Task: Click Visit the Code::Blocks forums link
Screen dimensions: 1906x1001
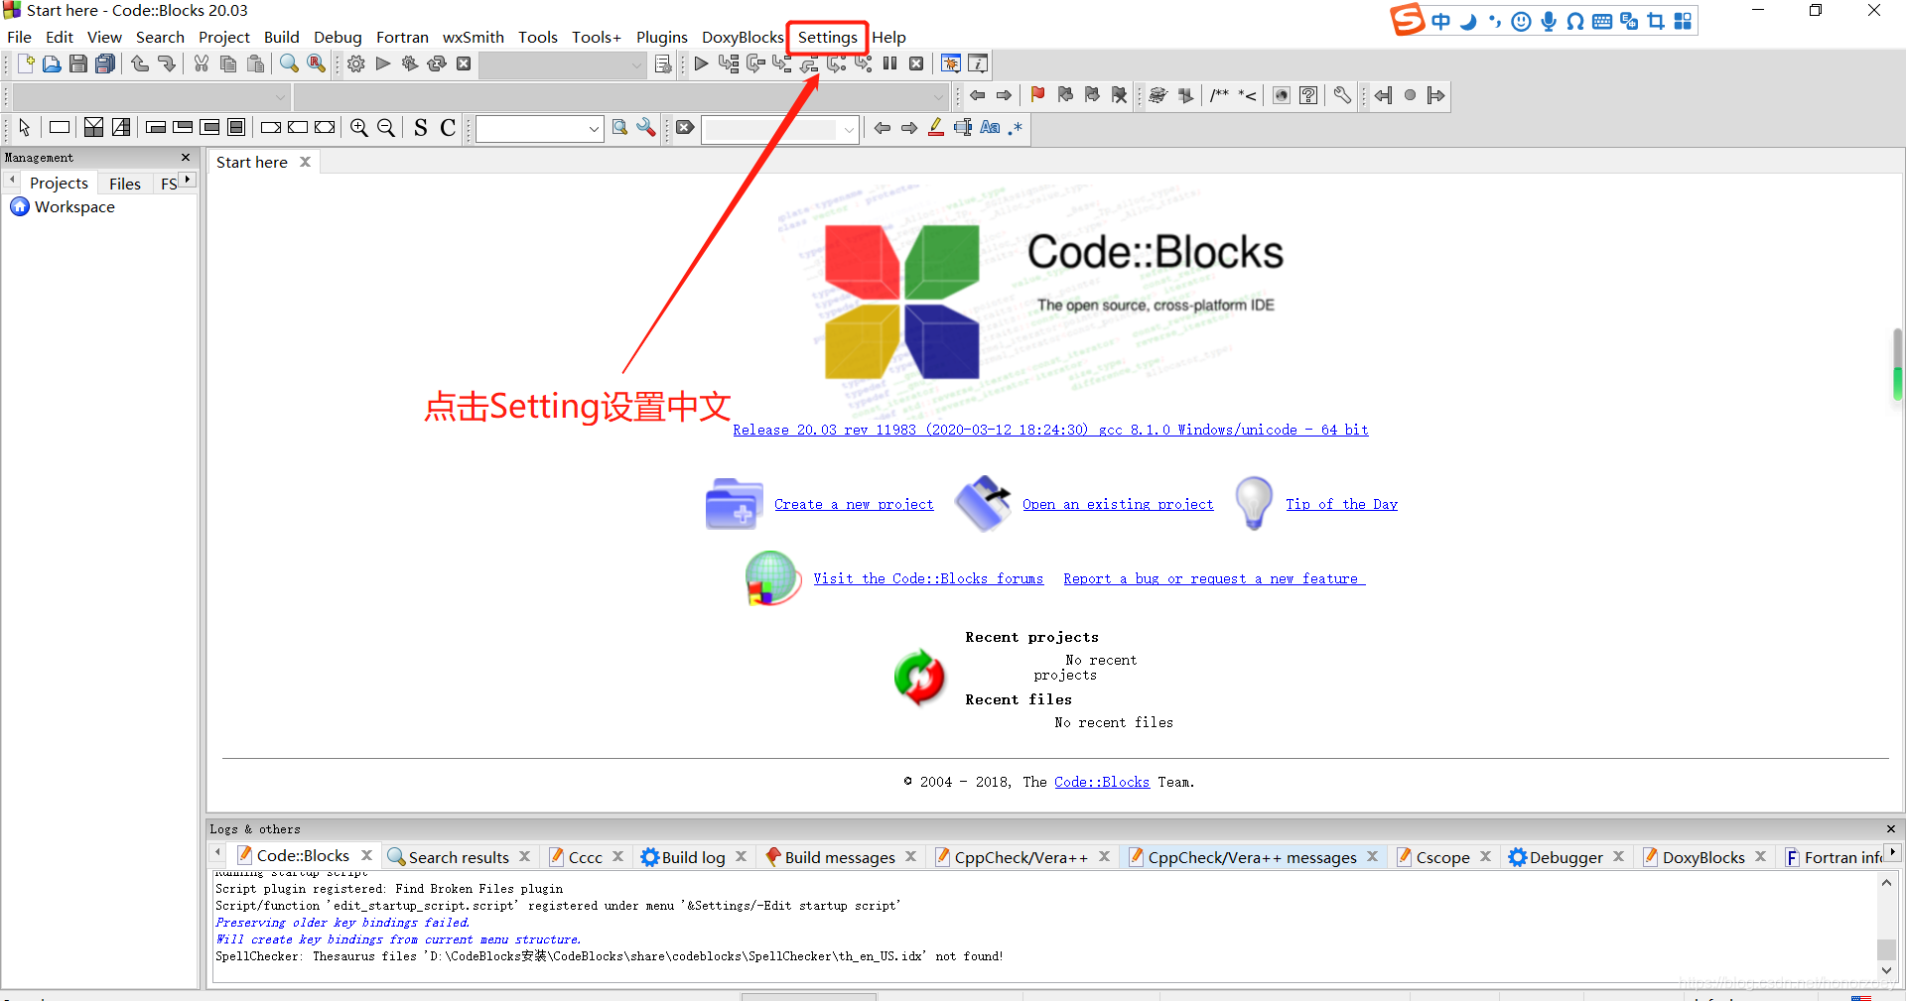Action: pos(928,578)
